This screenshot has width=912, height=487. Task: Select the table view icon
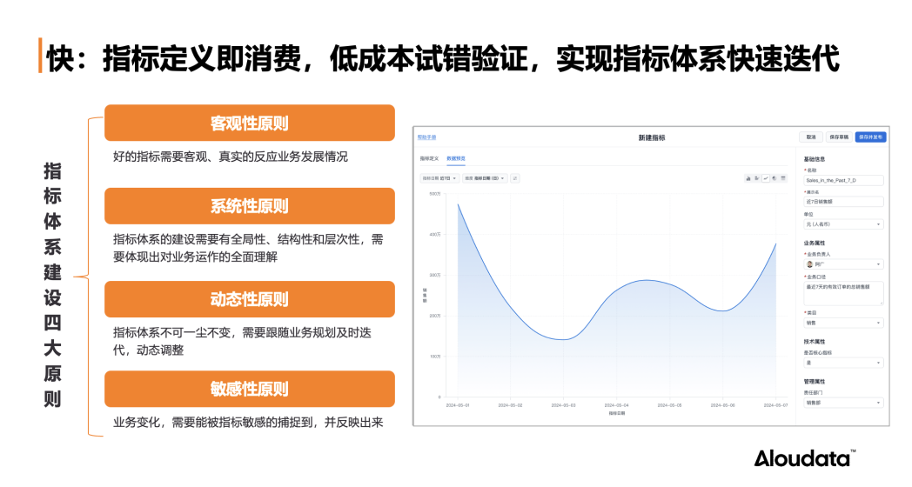click(x=783, y=178)
